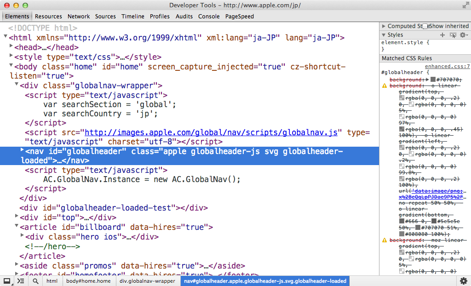Open enhanced.css:7 source link
The image size is (471, 286).
tap(447, 66)
